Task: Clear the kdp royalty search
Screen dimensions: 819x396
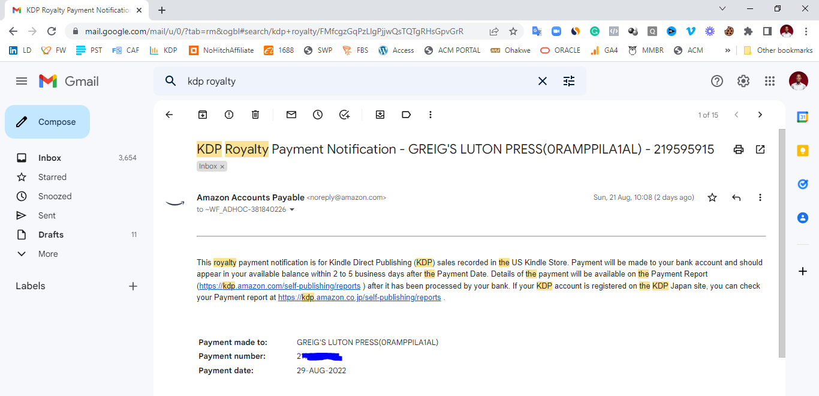Action: pyautogui.click(x=543, y=81)
